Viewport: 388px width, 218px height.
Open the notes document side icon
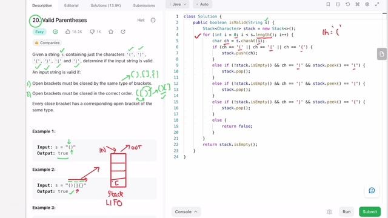click(x=382, y=54)
